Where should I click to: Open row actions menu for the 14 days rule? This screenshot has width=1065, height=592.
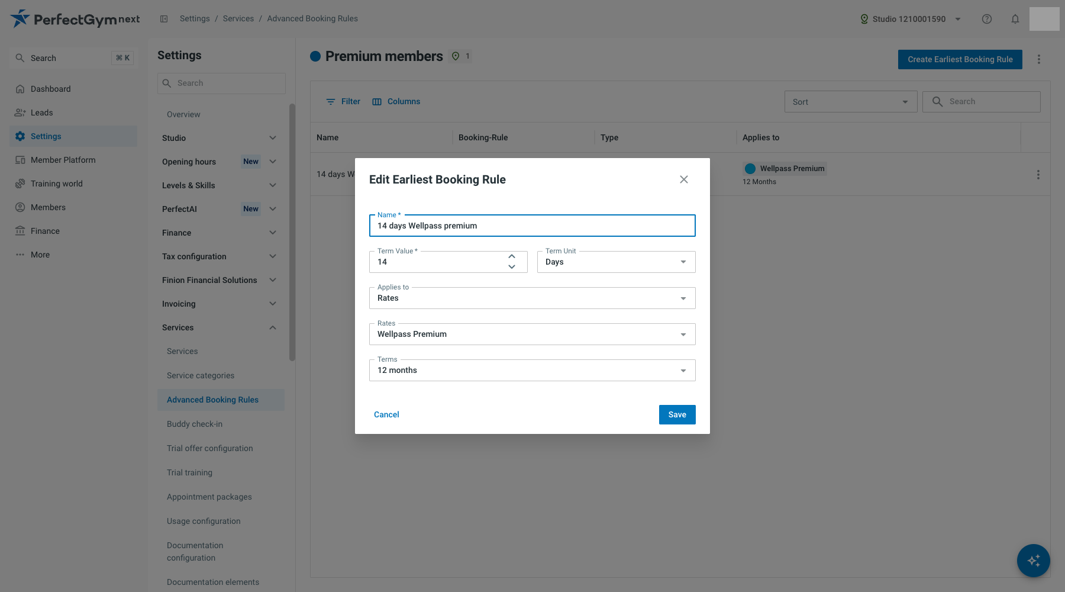pos(1038,175)
